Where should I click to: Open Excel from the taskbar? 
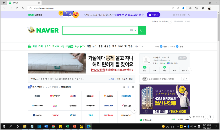point(67,127)
